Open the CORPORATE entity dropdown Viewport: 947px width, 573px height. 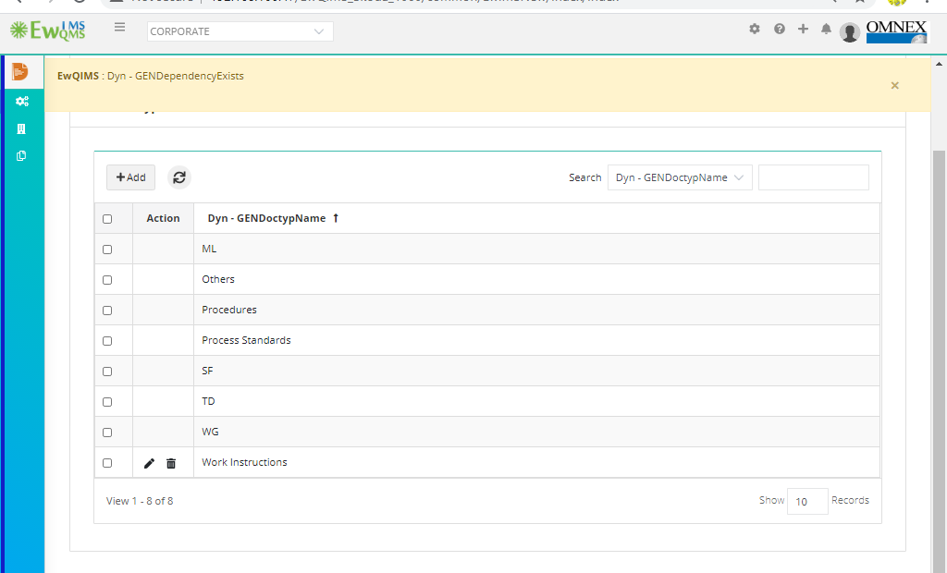(x=240, y=31)
